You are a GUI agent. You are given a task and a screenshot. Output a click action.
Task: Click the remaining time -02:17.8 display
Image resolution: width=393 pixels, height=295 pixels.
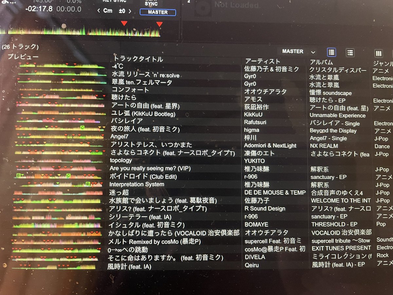39,9
